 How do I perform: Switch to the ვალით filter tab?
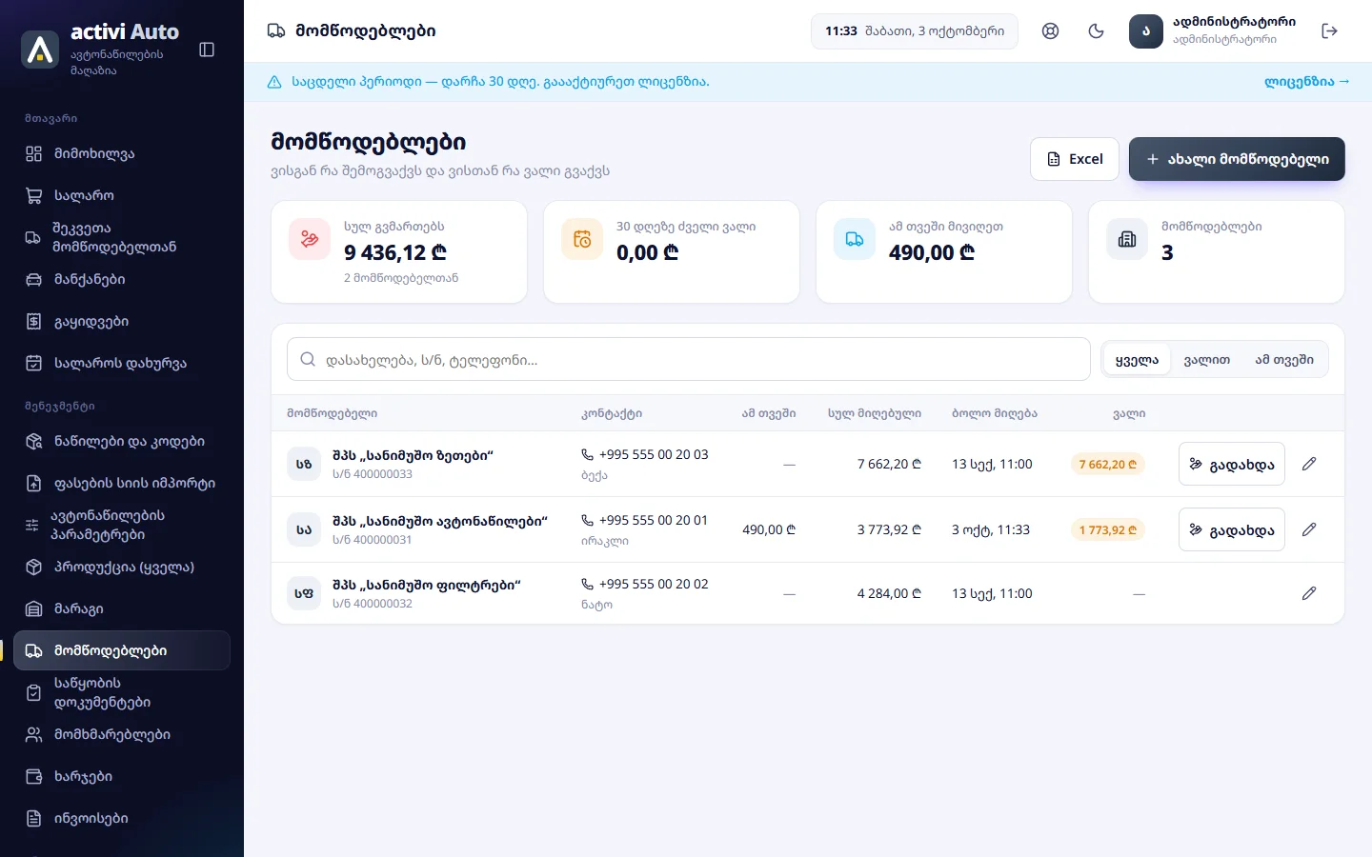[1207, 360]
